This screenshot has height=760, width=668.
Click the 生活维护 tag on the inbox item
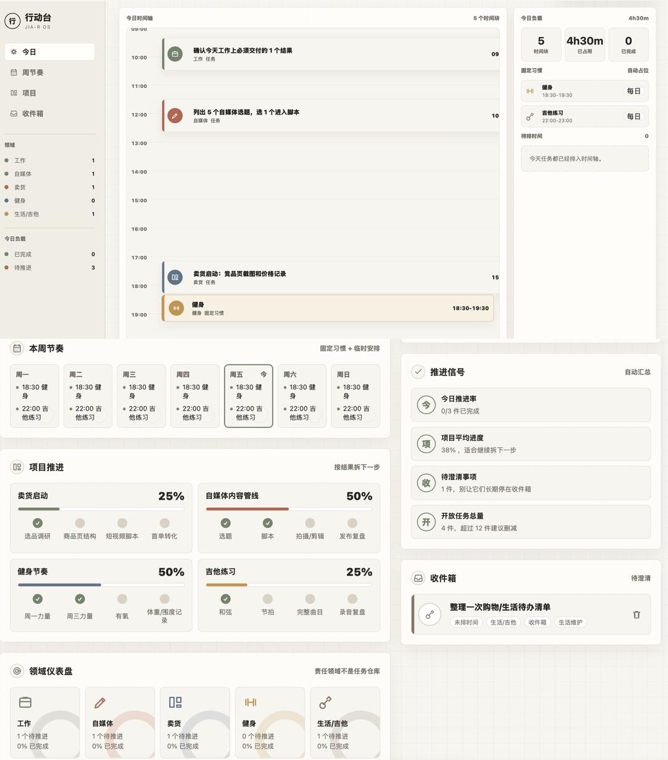[x=570, y=622]
